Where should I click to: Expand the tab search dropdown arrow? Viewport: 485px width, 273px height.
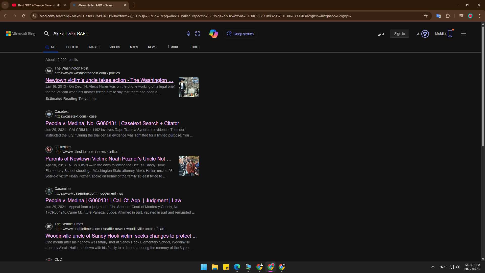pos(5,5)
